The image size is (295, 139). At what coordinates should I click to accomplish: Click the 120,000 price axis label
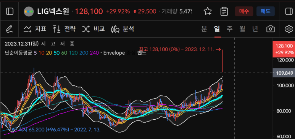[x=285, y=60]
